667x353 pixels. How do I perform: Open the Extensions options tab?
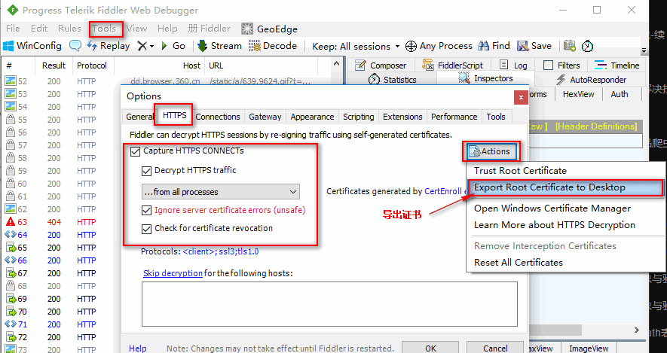click(x=402, y=117)
